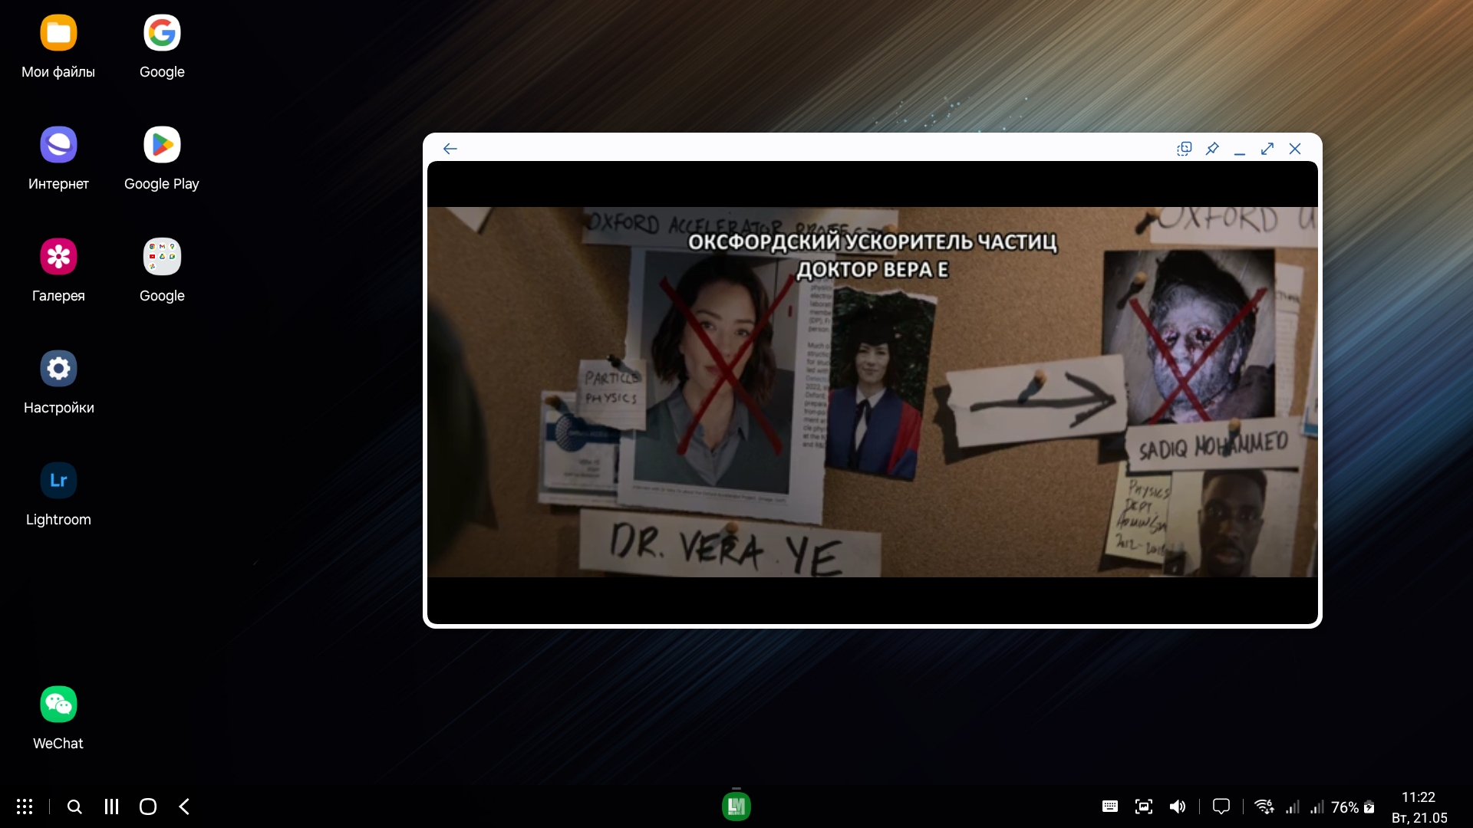Open the Google app

pyautogui.click(x=162, y=44)
